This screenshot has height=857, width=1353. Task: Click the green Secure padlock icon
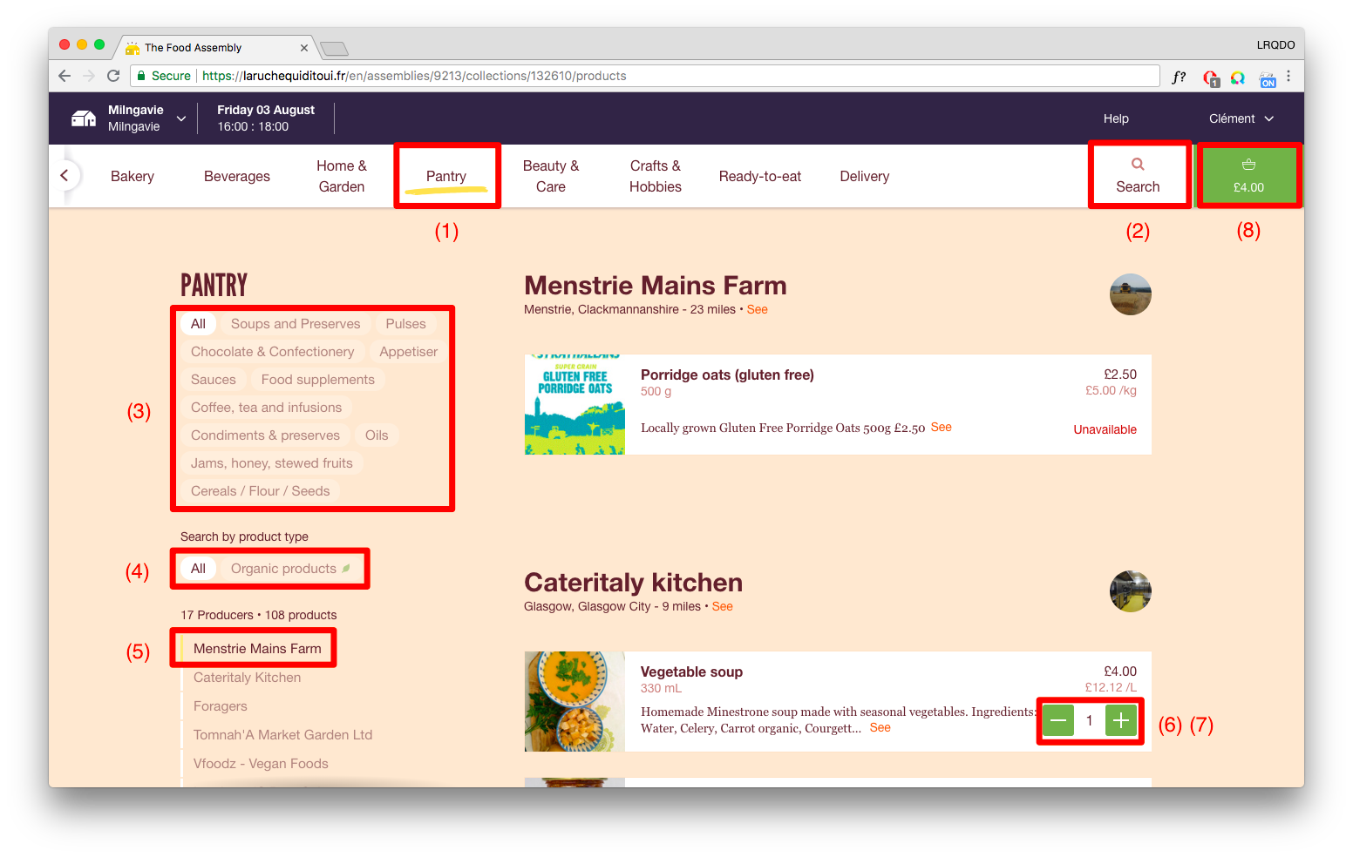(142, 76)
